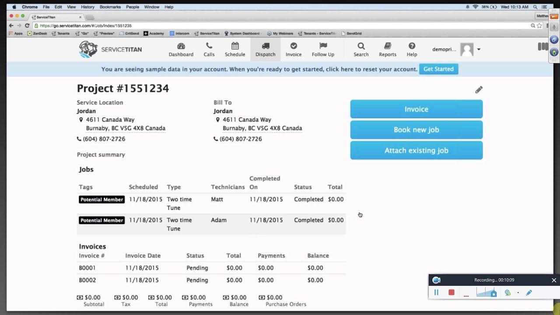Click Book new job button
Viewport: 560px width, 315px height.
click(x=416, y=129)
